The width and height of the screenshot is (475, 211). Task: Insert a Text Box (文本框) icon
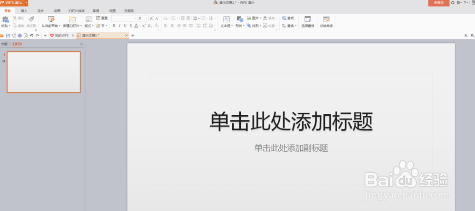click(227, 19)
